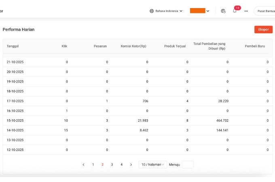Expand the Bahasa Indonesia language dropdown

166,11
